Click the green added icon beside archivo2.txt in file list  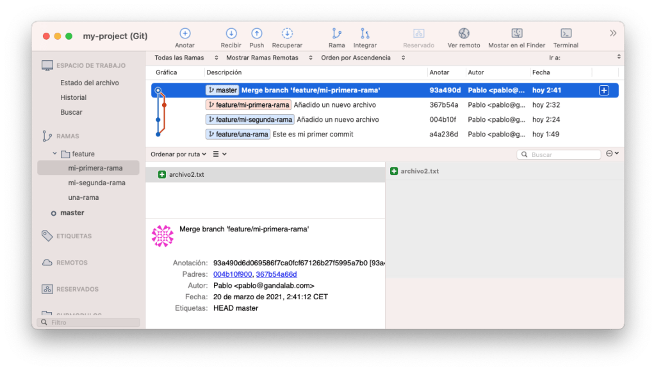[162, 174]
